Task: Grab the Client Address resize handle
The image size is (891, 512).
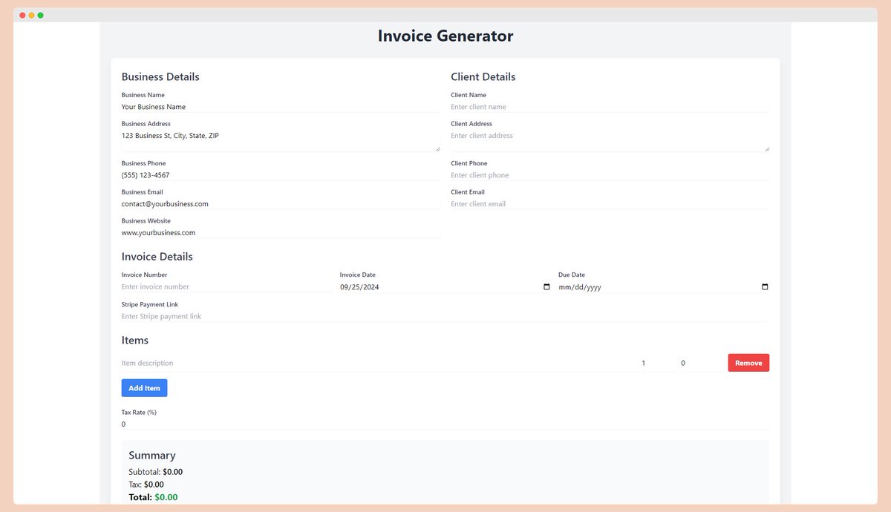Action: (x=766, y=148)
